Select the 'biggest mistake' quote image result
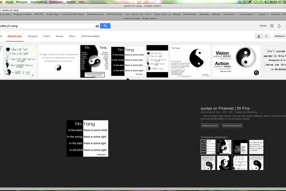 coord(58,61)
